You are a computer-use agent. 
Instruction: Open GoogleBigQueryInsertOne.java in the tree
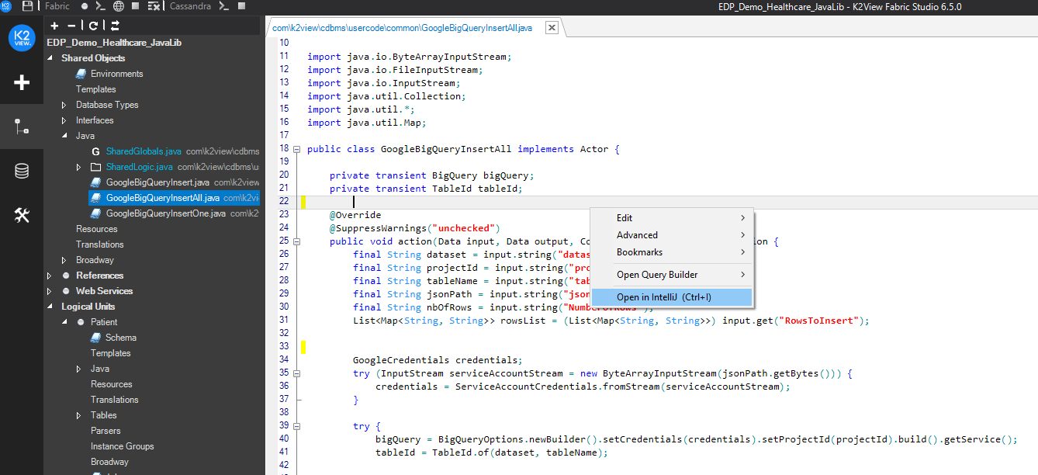coord(165,213)
